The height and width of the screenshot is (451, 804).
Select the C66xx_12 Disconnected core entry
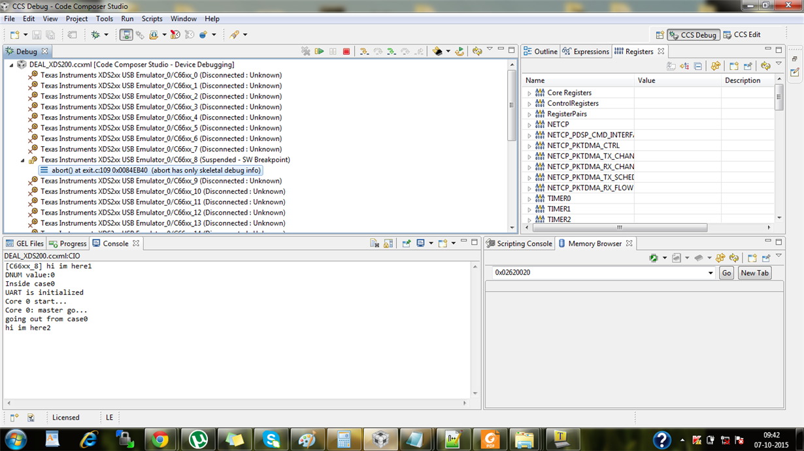click(x=163, y=212)
